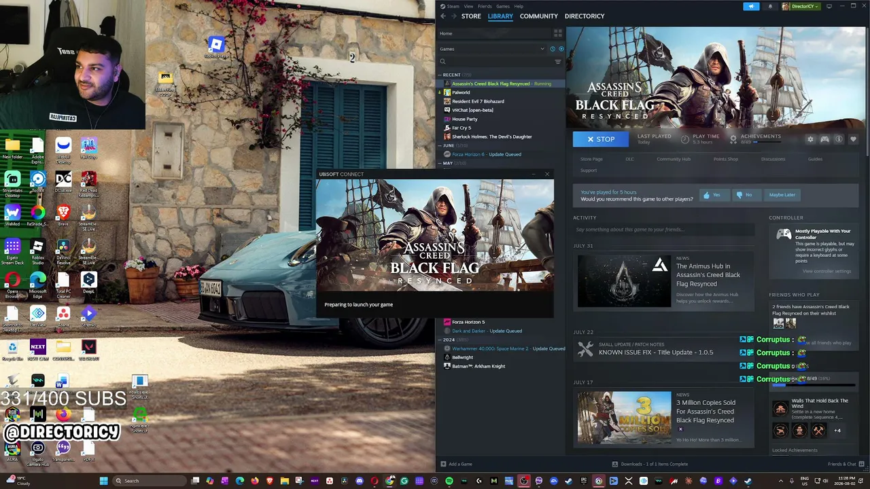Open Microsoft Edge desktop shortcut
Image resolution: width=870 pixels, height=489 pixels.
[x=38, y=284]
